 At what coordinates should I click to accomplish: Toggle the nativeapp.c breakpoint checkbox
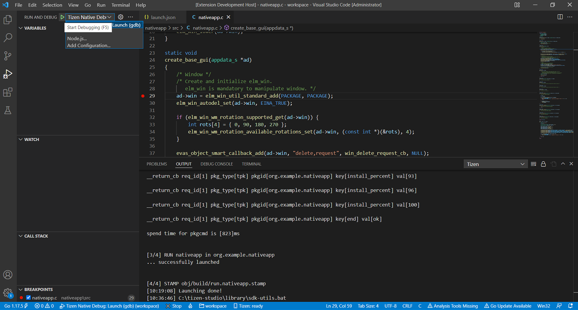pyautogui.click(x=28, y=297)
